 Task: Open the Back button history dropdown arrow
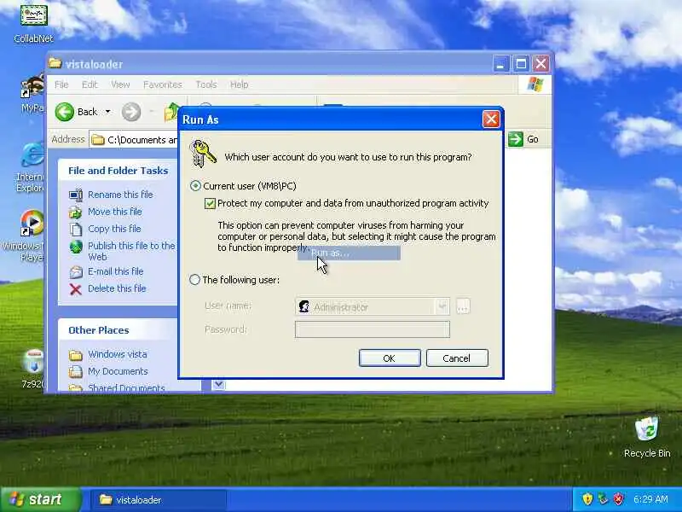coord(108,112)
